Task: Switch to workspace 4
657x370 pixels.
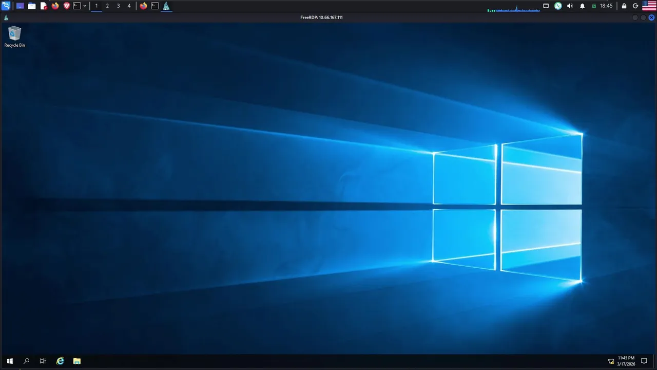Action: click(x=129, y=6)
